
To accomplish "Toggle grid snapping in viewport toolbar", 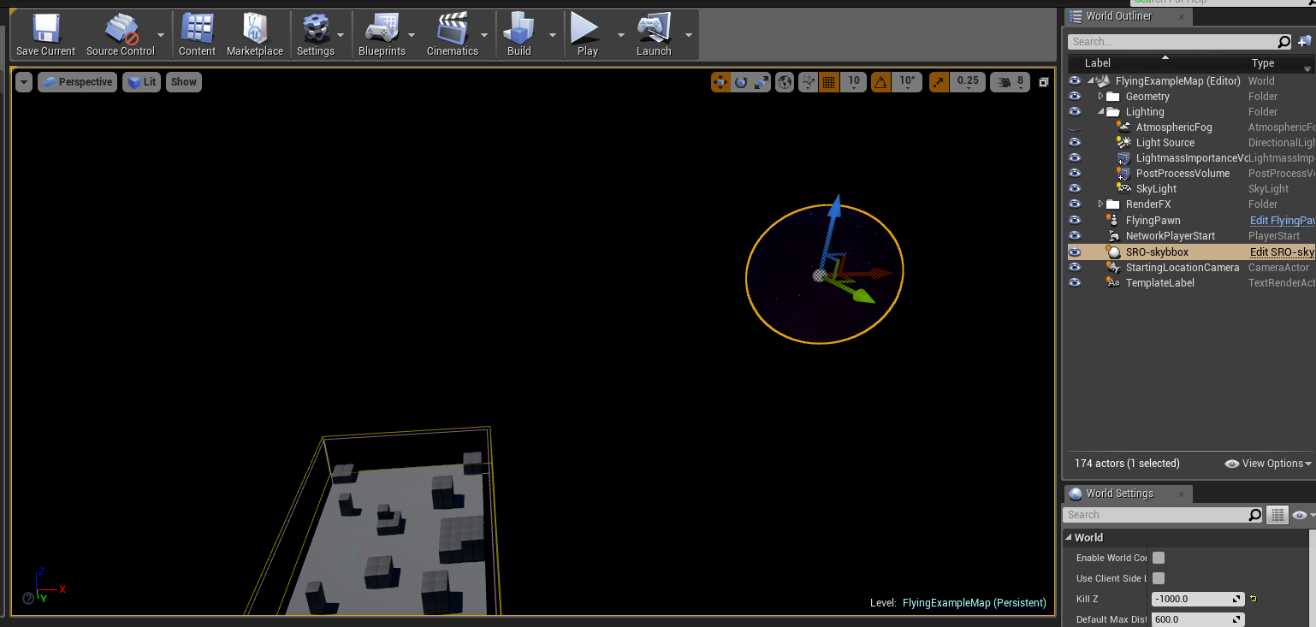I will [x=828, y=82].
